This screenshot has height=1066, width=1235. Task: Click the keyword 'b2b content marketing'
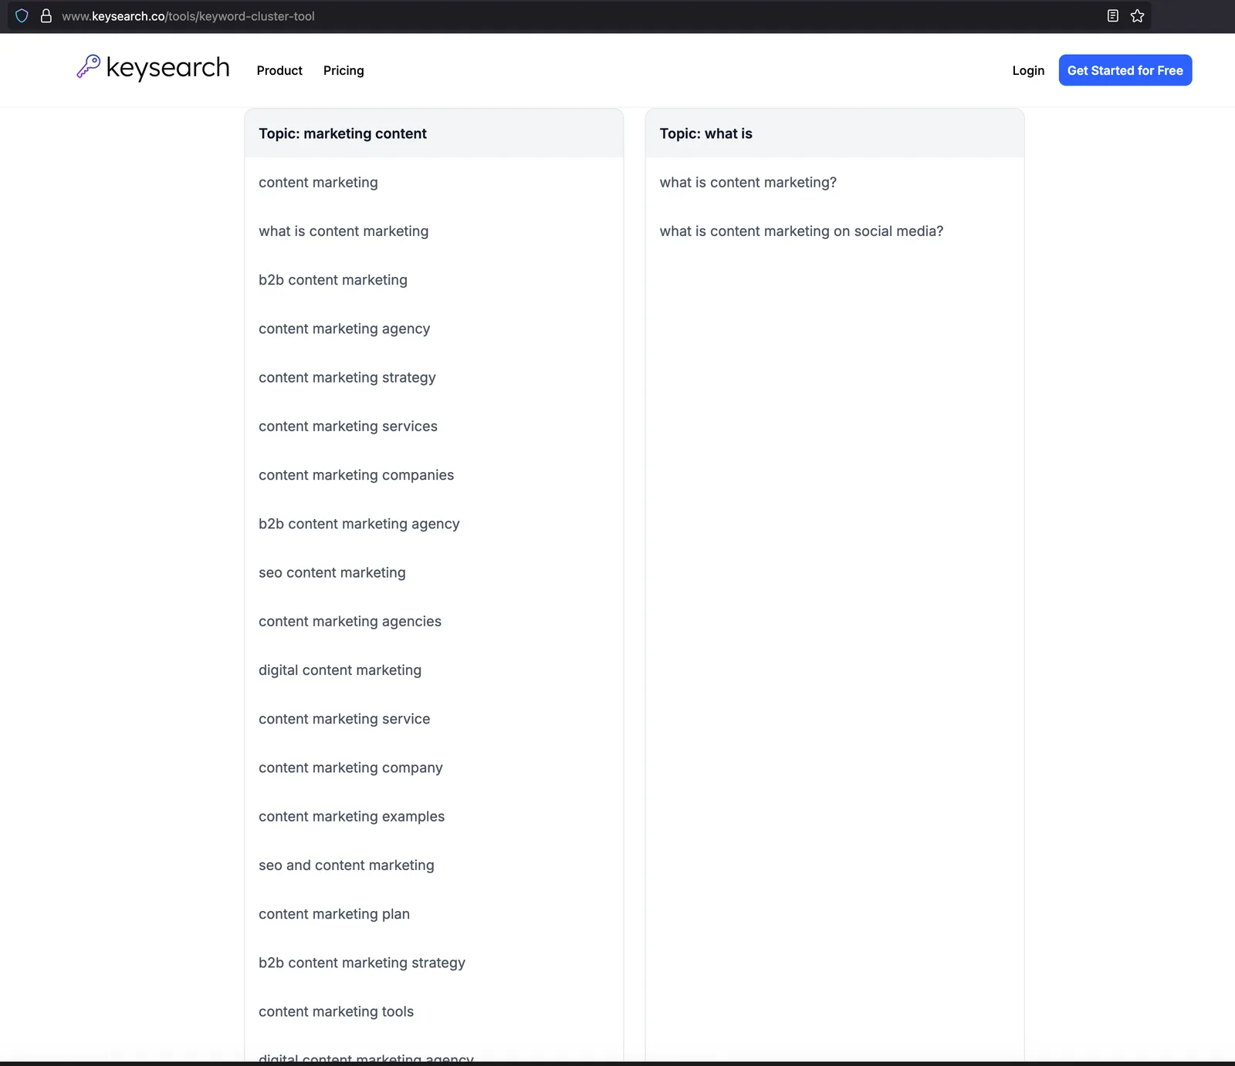[333, 280]
